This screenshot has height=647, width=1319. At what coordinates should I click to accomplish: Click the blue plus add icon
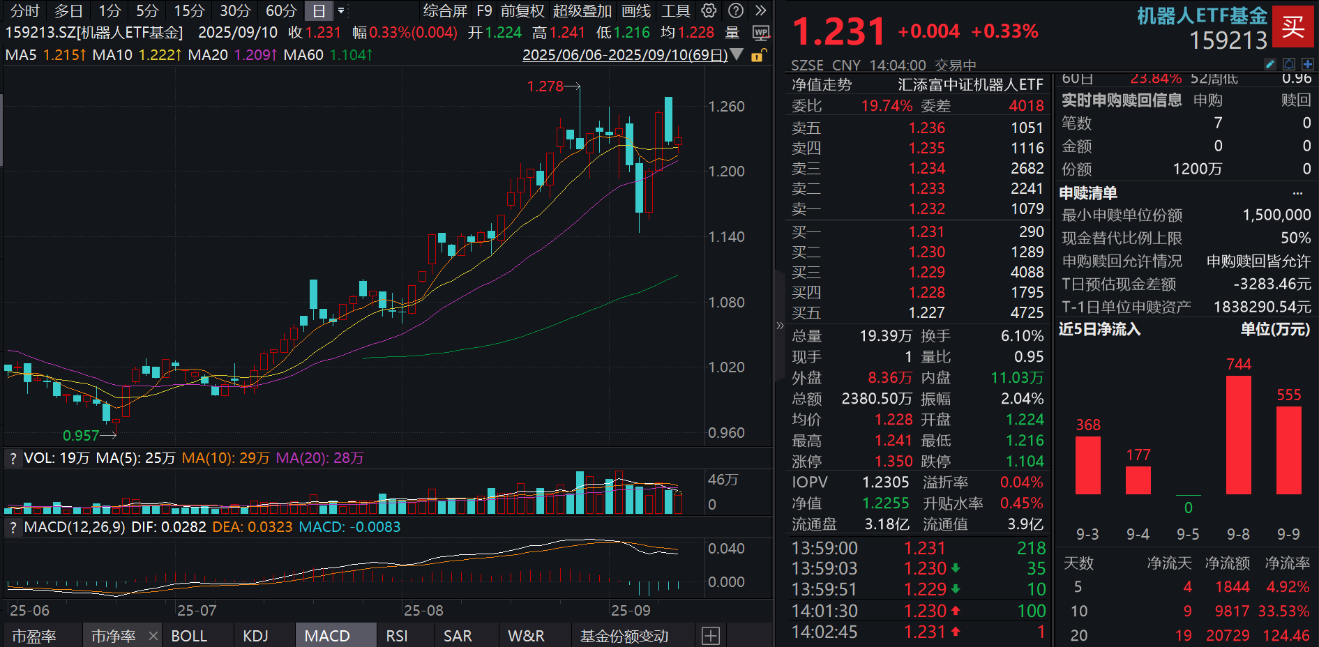click(x=1309, y=63)
